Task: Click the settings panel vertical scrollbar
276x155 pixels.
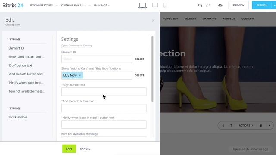Action: (x=152, y=69)
